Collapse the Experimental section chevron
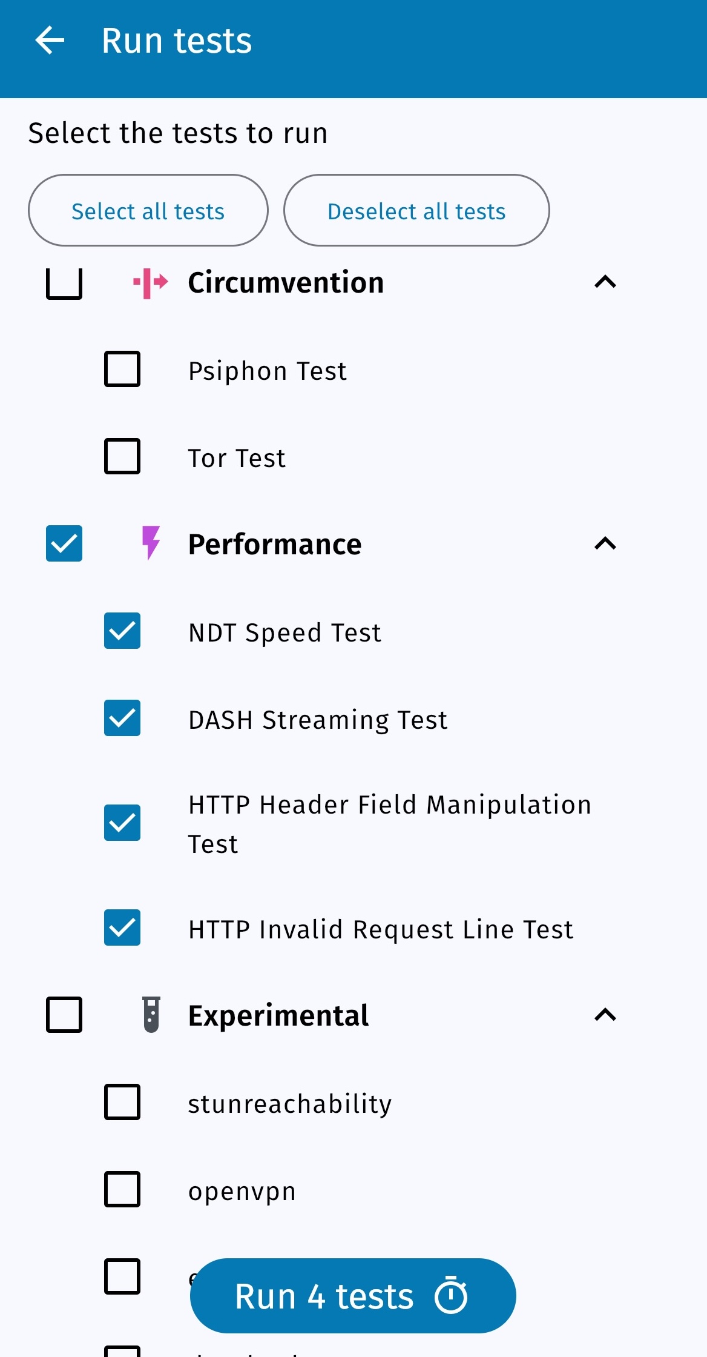This screenshot has width=707, height=1357. tap(605, 1015)
